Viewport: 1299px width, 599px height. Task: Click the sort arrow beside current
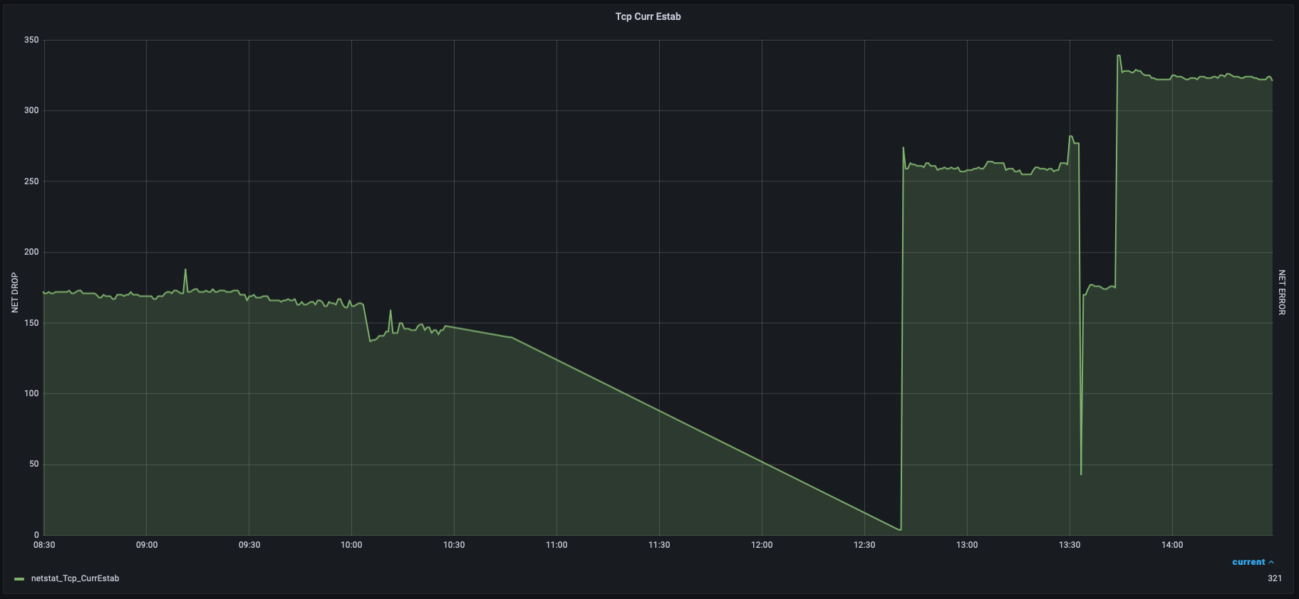point(1271,562)
